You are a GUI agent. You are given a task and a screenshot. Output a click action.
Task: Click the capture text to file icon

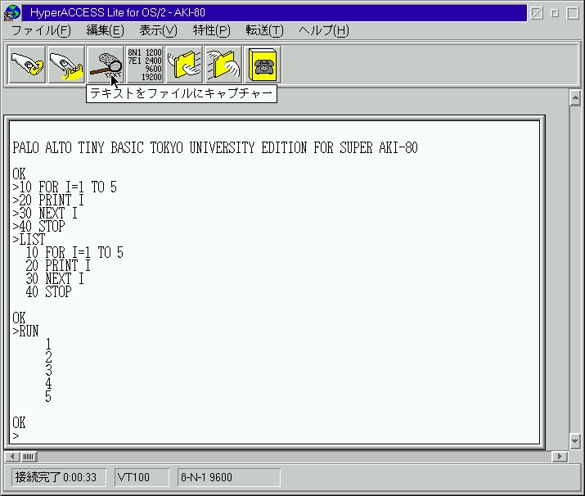[x=106, y=65]
